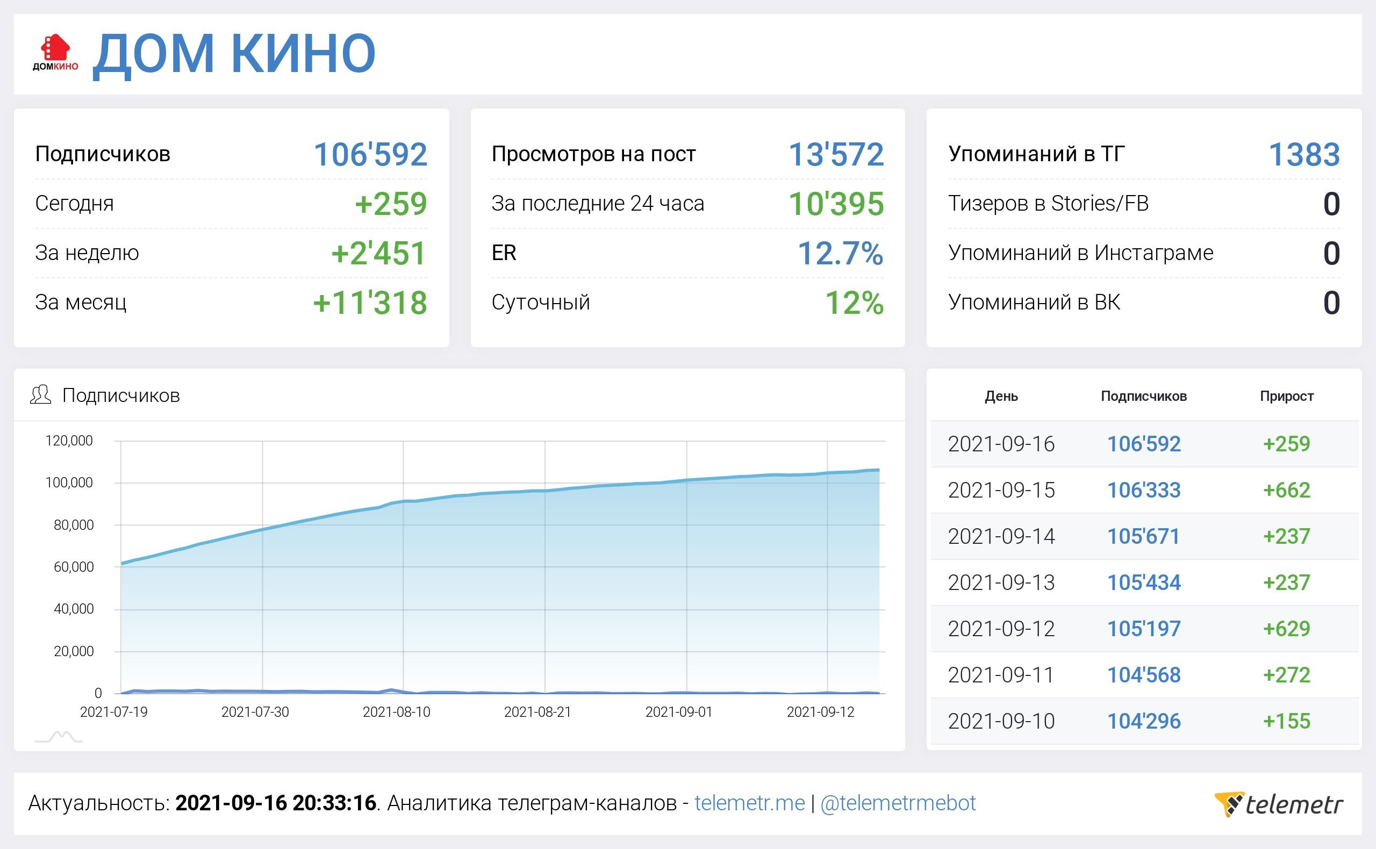The image size is (1376, 849).
Task: Click the small sparkline icon below the chart
Action: (59, 737)
